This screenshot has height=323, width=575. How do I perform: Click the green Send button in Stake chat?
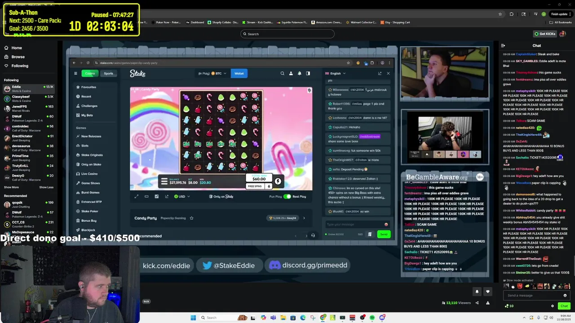point(384,234)
